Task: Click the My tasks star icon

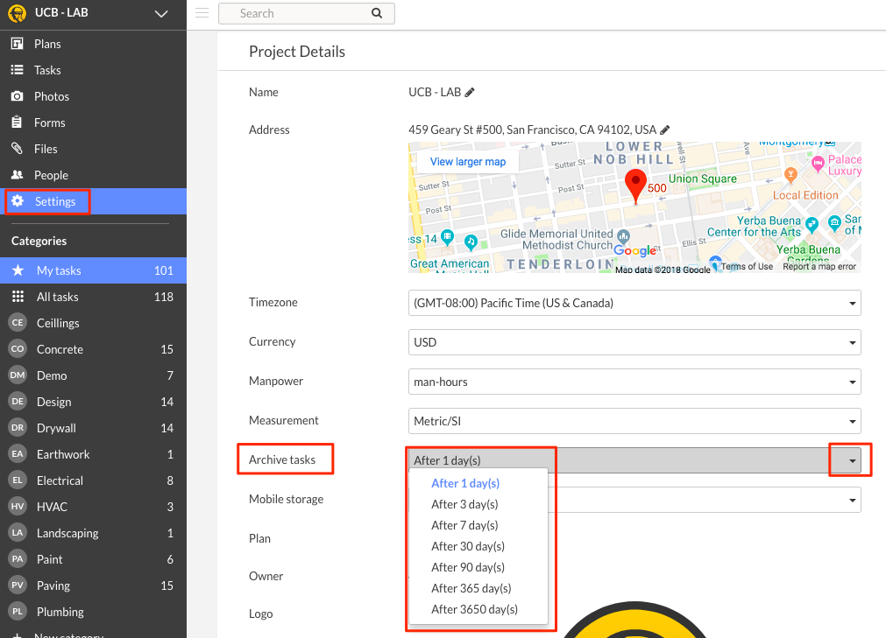Action: tap(18, 270)
